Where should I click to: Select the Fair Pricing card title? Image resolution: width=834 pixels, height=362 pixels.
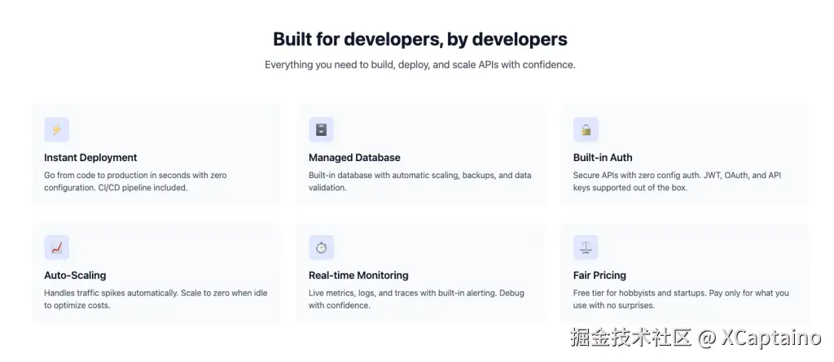(x=599, y=275)
